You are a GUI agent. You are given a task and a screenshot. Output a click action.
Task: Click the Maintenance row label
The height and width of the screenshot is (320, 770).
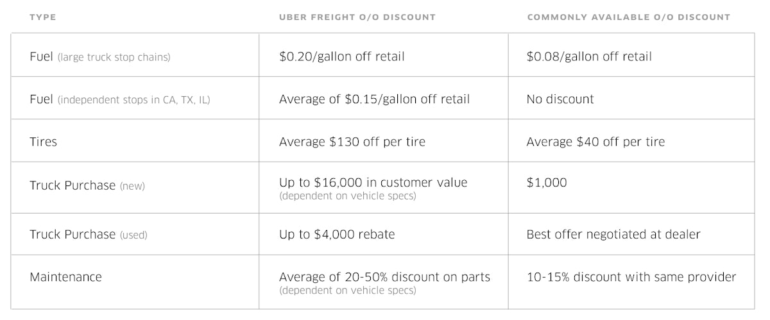coord(65,277)
